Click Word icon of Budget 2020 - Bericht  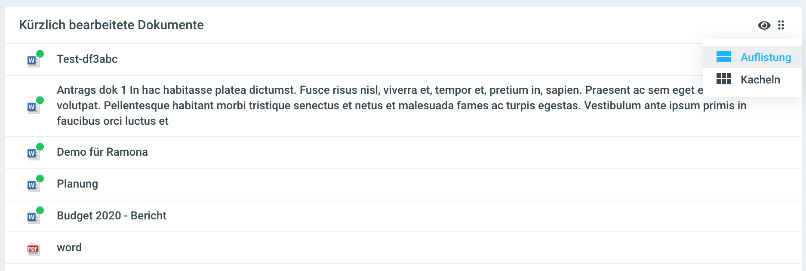pos(33,217)
